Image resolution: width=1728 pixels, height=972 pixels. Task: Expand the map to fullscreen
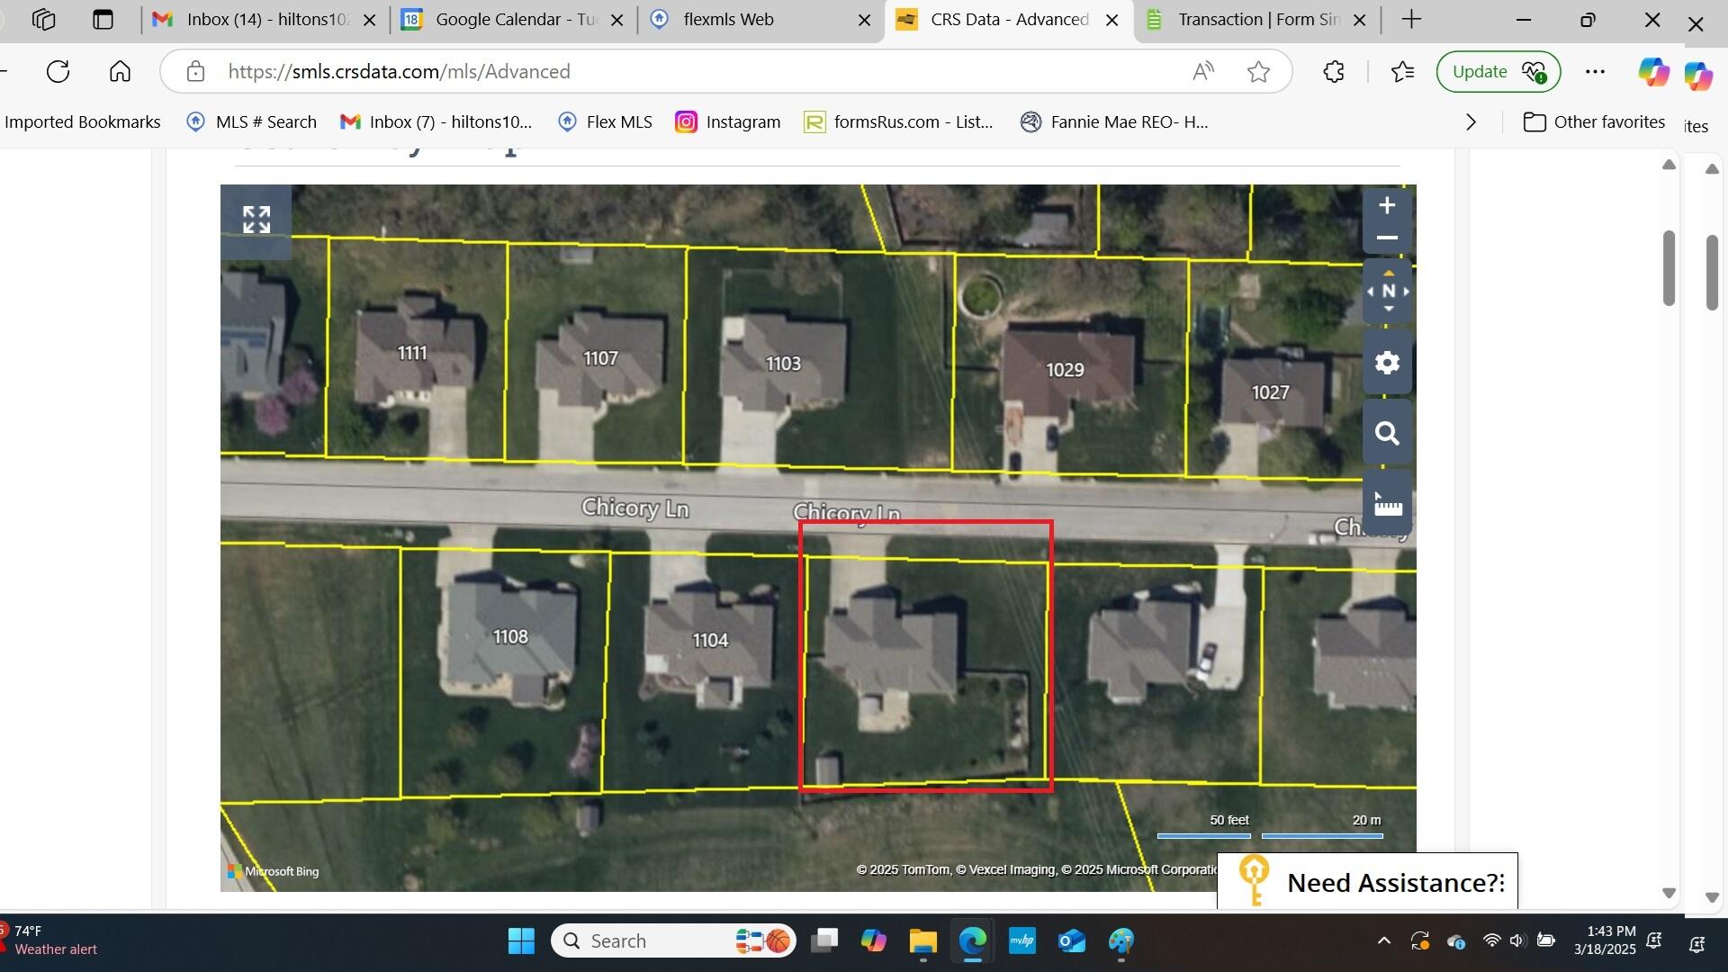point(256,220)
